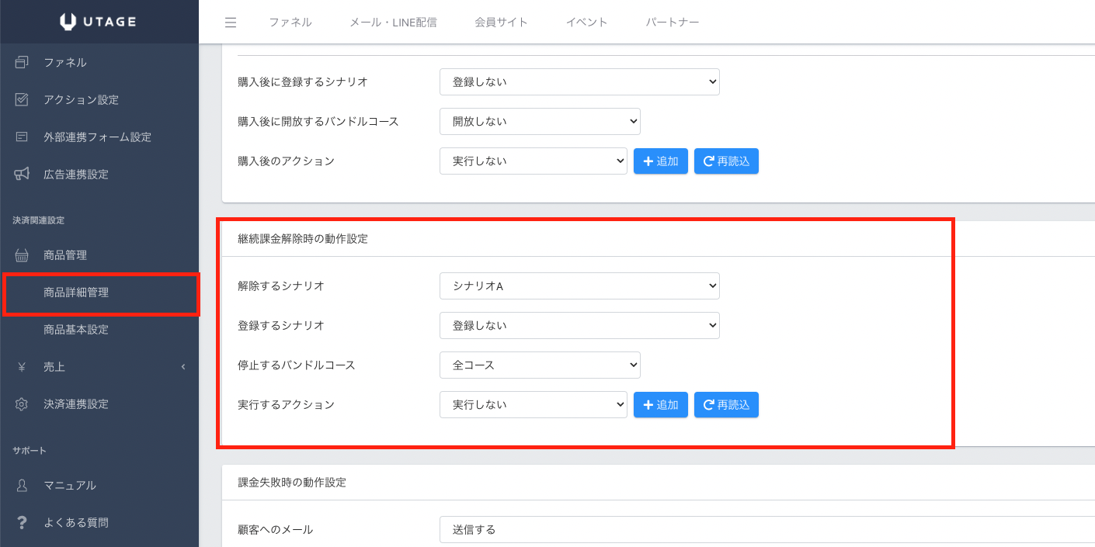Click the よくある質問 question mark icon
The height and width of the screenshot is (547, 1095).
[22, 522]
